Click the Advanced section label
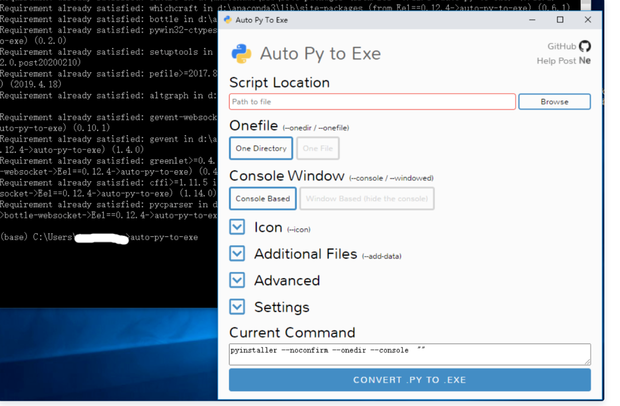The width and height of the screenshot is (620, 406). pyautogui.click(x=287, y=280)
